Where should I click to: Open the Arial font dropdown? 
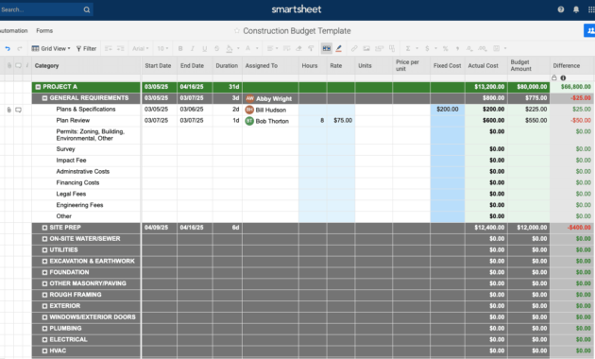141,48
